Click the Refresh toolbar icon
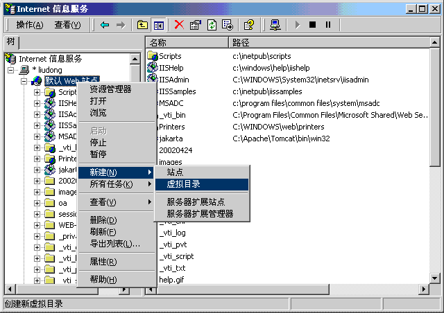Screen dimensions: 444x313 pos(212,25)
